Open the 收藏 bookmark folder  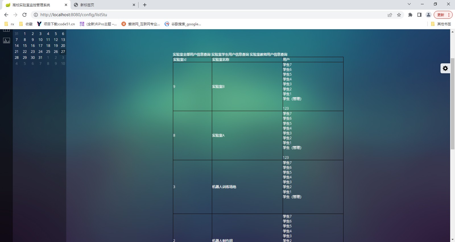26,24
